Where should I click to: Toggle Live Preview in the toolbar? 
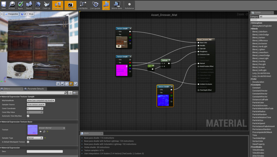tap(70, 5)
